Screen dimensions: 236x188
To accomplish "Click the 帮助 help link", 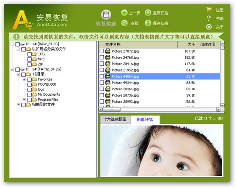I will coord(220,18).
